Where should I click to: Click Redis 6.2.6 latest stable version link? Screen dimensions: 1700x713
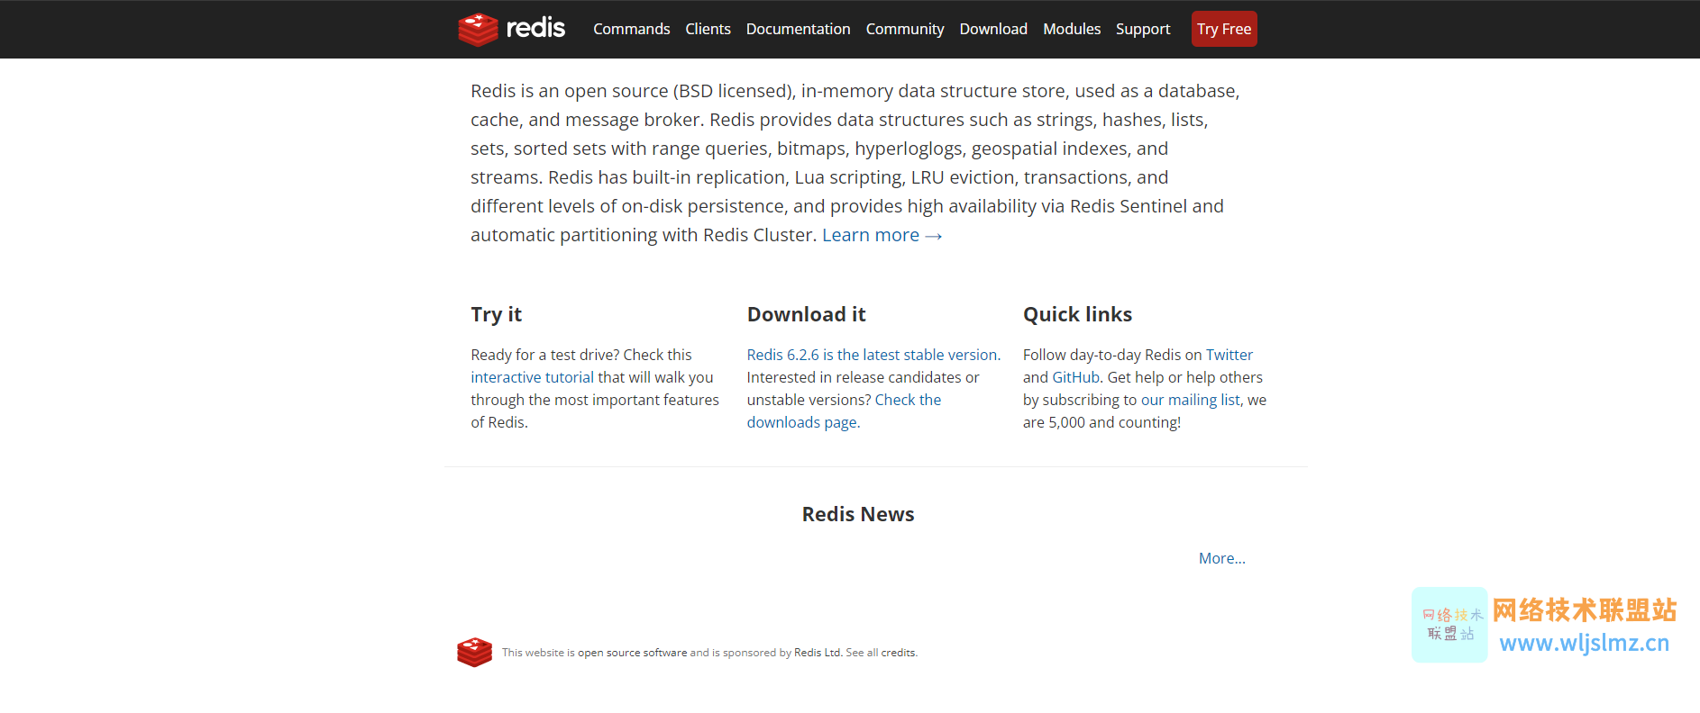(872, 355)
